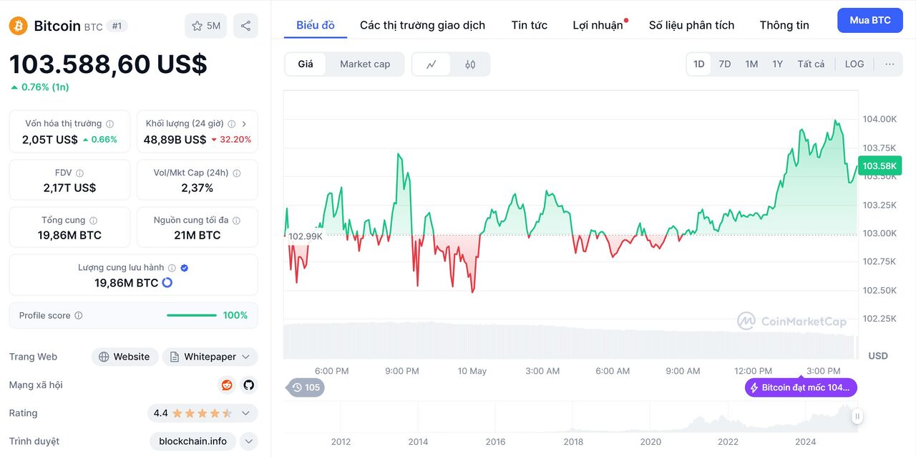The height and width of the screenshot is (457, 916).
Task: Click the 2018 year on mini timeline
Action: click(x=573, y=442)
